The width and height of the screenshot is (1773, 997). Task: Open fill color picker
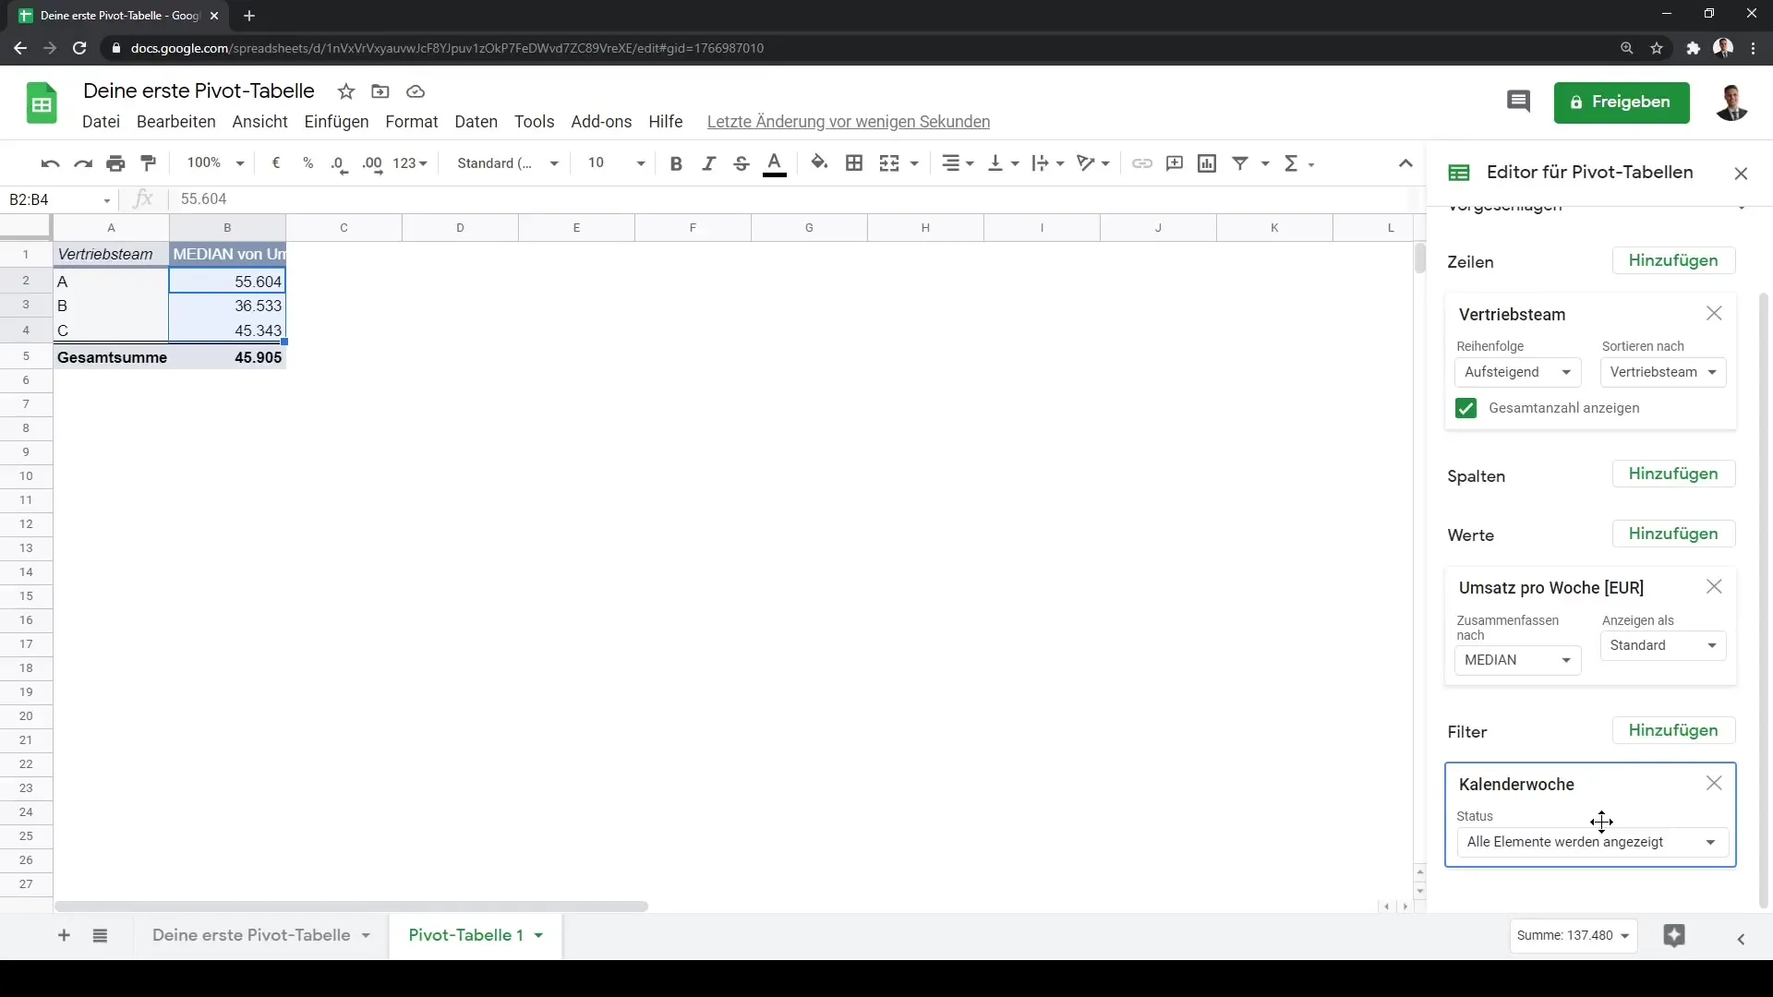click(819, 163)
